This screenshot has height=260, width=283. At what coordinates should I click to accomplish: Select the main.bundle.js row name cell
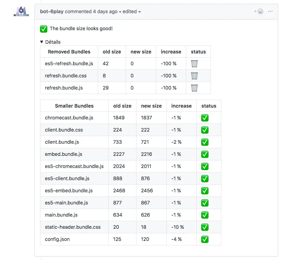coord(61,215)
